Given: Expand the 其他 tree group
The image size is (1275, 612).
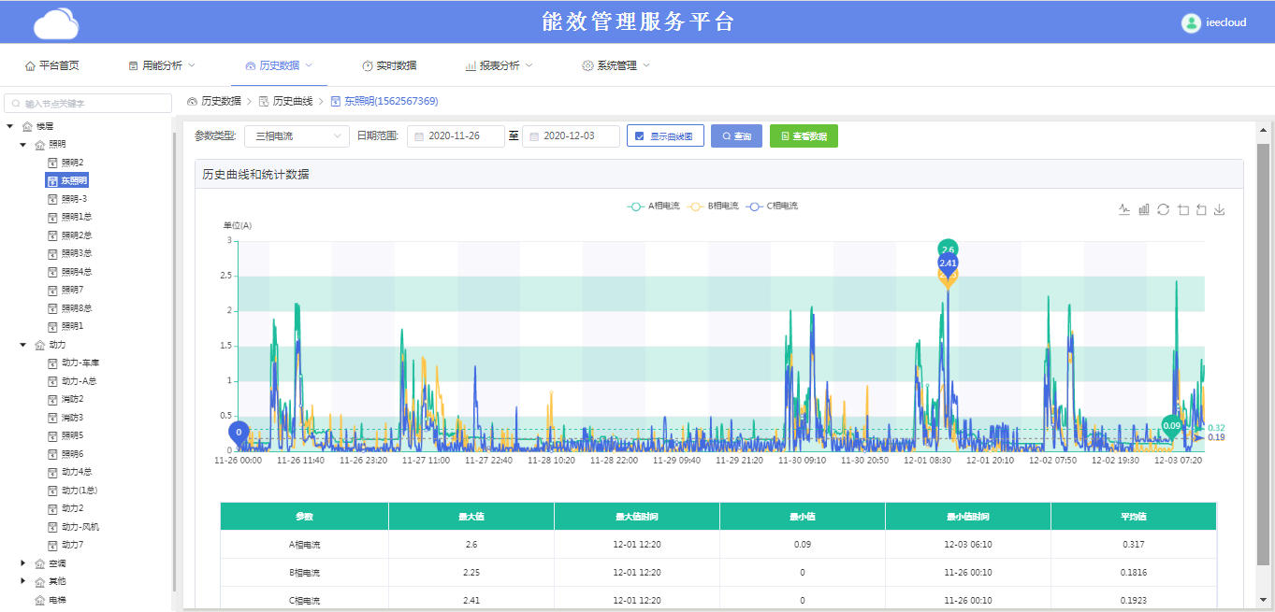Looking at the screenshot, I should coord(22,581).
